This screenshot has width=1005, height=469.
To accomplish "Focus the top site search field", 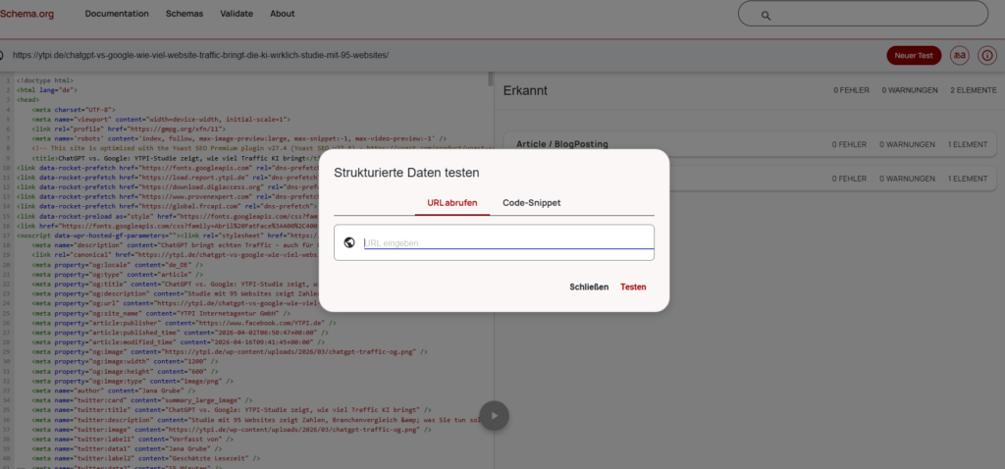I will coord(863,14).
